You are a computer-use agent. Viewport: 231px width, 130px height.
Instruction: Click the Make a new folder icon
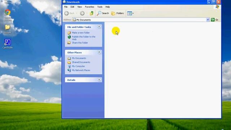[x=69, y=33]
